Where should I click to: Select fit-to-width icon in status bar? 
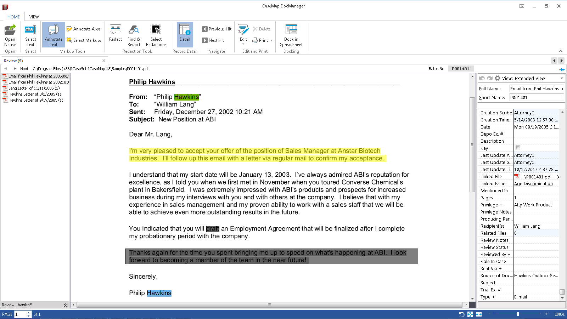tap(479, 314)
